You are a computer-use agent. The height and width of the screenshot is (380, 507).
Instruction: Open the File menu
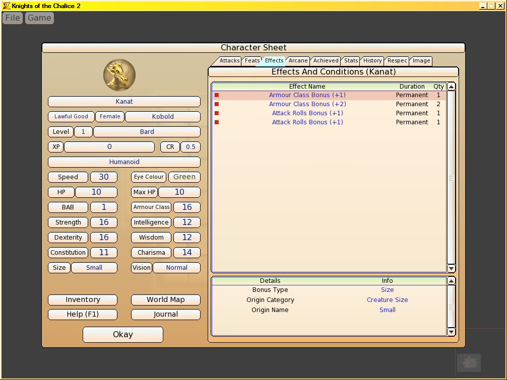[13, 18]
